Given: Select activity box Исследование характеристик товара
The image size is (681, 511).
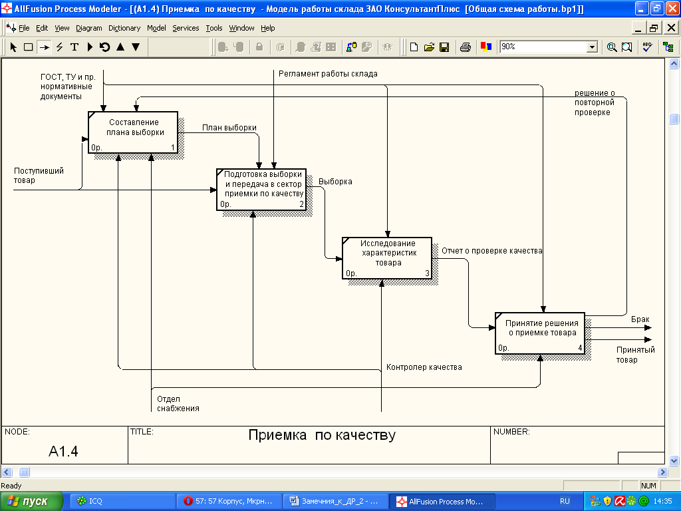Looking at the screenshot, I should [x=387, y=258].
